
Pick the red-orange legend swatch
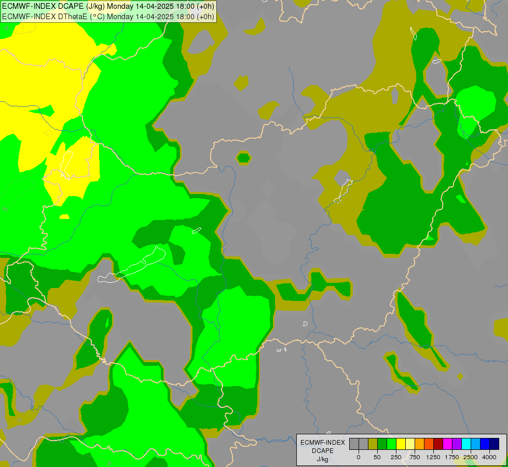click(429, 444)
